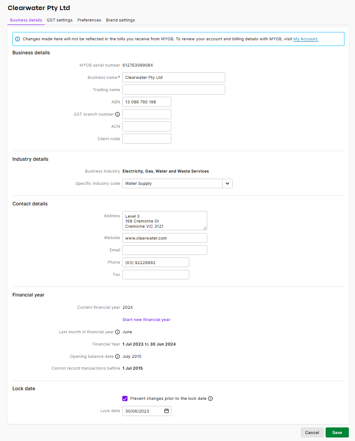Click the info icon next to GST branch number
Image resolution: width=355 pixels, height=441 pixels.
pos(117,114)
